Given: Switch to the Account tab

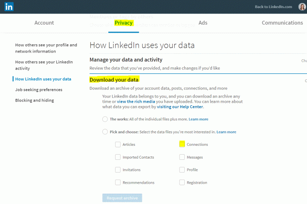Looking at the screenshot, I should click(44, 23).
